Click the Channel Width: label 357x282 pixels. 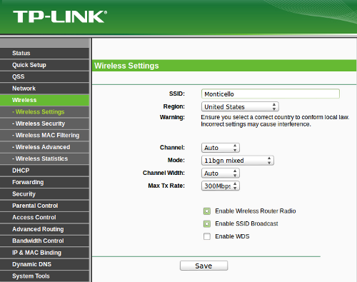coord(164,173)
